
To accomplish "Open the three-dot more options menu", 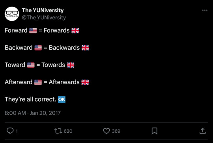I will click(x=205, y=10).
